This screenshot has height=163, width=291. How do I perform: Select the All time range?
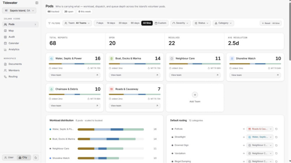pyautogui.click(x=147, y=23)
